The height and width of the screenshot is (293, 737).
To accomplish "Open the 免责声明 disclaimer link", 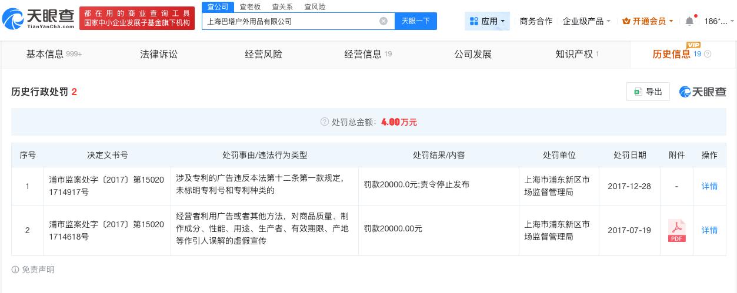I will coord(38,270).
